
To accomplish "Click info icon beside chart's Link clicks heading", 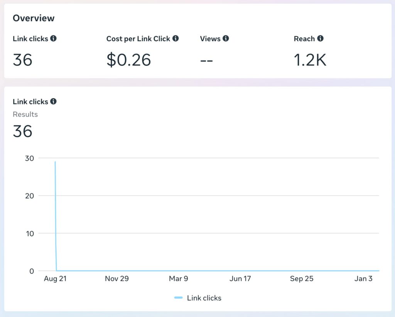I will point(54,102).
